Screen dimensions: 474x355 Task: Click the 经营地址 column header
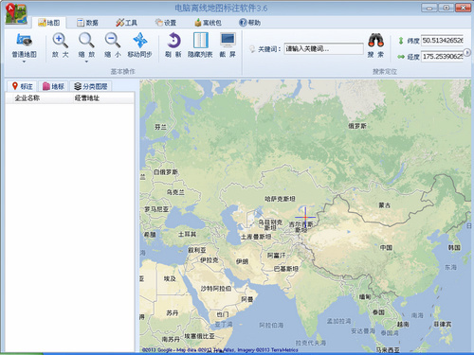tap(87, 98)
